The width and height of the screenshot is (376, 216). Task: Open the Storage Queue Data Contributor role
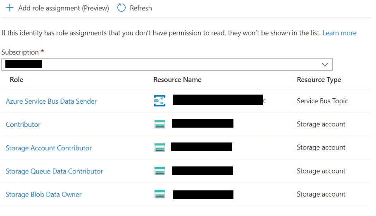[54, 171]
